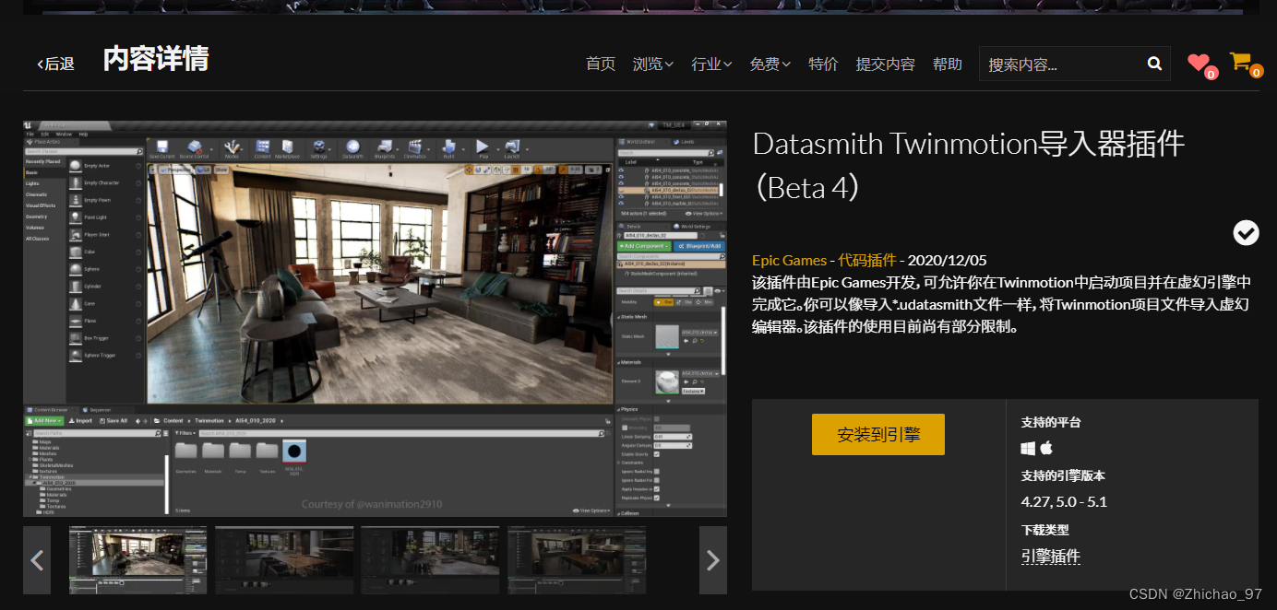Click the 安装到引擎 install button
Viewport: 1277px width, 610px height.
click(x=878, y=434)
